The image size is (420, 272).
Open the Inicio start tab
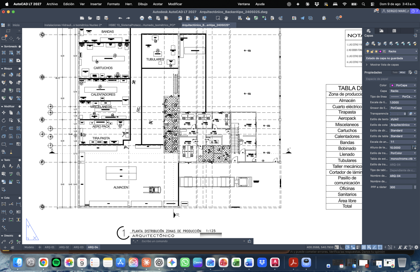16,25
